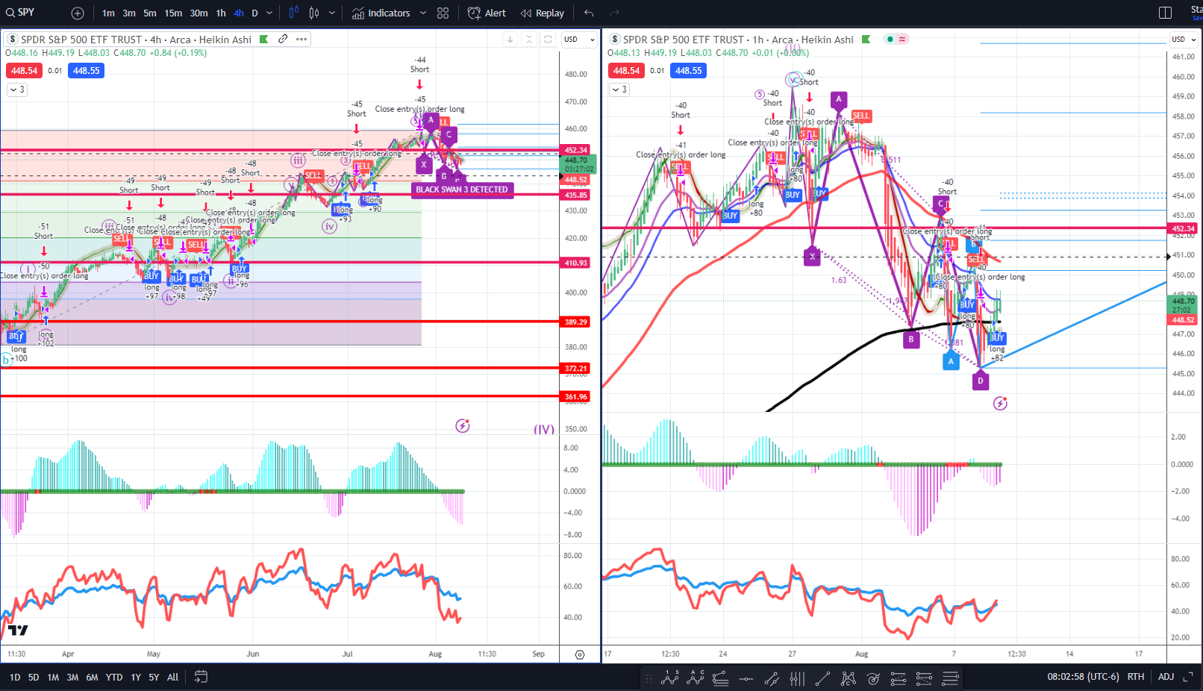Expand the 3 indicators legend on 4h chart
The image size is (1203, 691).
[x=17, y=90]
